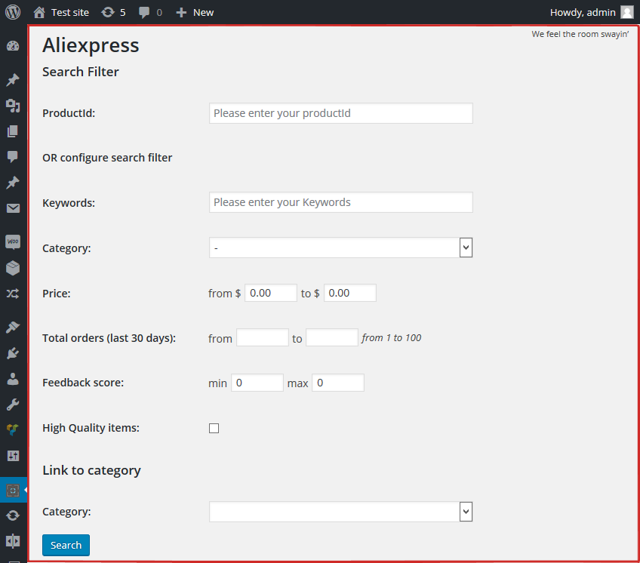Open the New content menu
Image resolution: width=640 pixels, height=563 pixels.
tap(195, 13)
